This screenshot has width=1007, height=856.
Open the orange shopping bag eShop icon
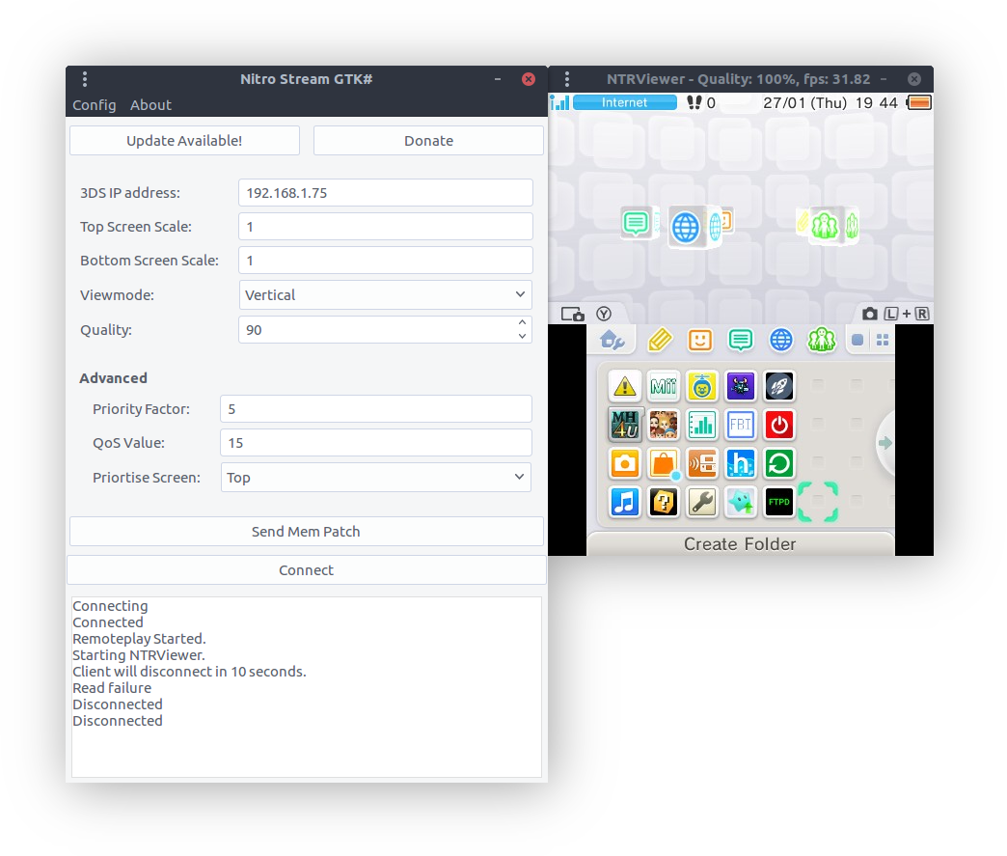(663, 463)
